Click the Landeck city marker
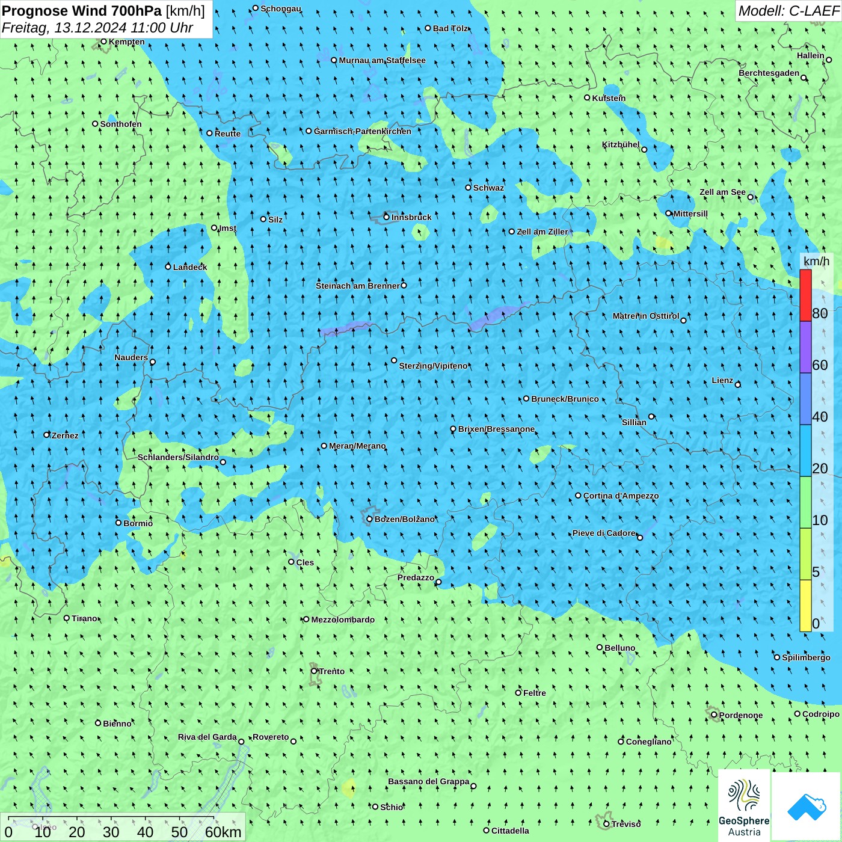Image resolution: width=842 pixels, height=842 pixels. point(168,266)
